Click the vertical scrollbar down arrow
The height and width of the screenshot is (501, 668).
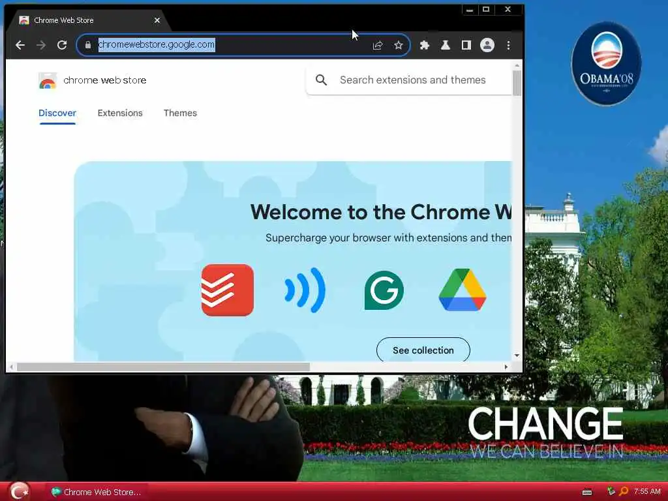click(517, 356)
